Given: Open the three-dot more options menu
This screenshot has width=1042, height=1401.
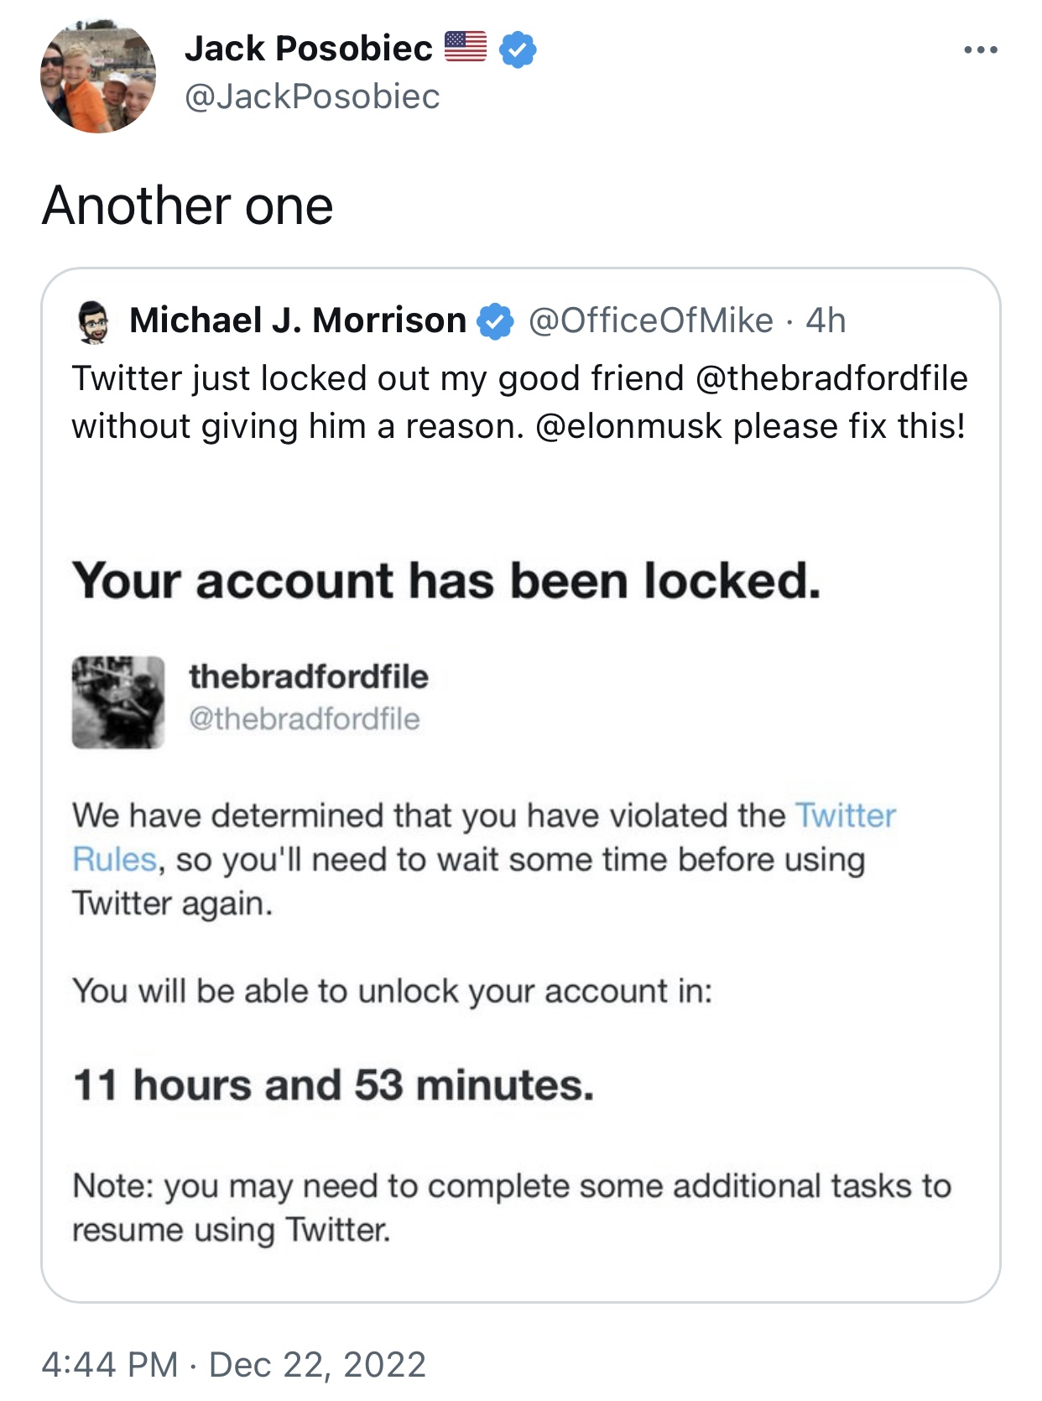Looking at the screenshot, I should tap(980, 50).
